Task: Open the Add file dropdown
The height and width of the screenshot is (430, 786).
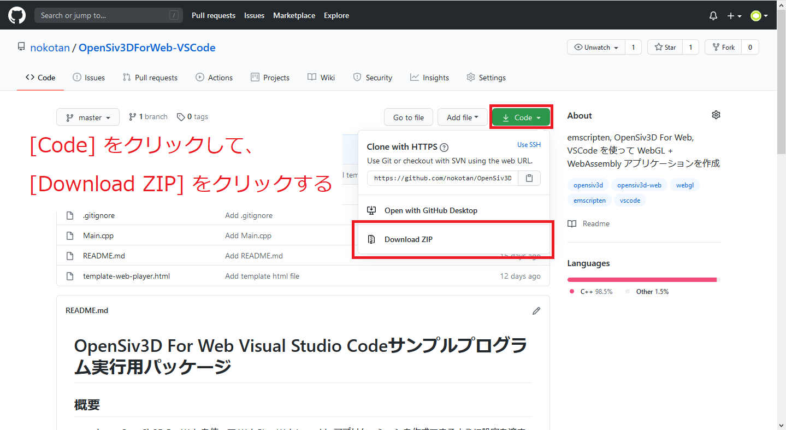Action: click(x=463, y=117)
